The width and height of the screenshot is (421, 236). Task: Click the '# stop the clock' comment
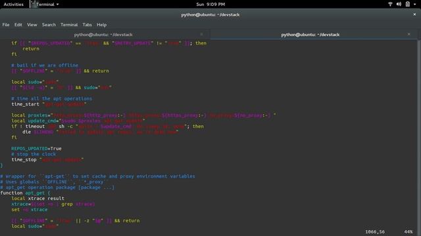click(x=34, y=154)
